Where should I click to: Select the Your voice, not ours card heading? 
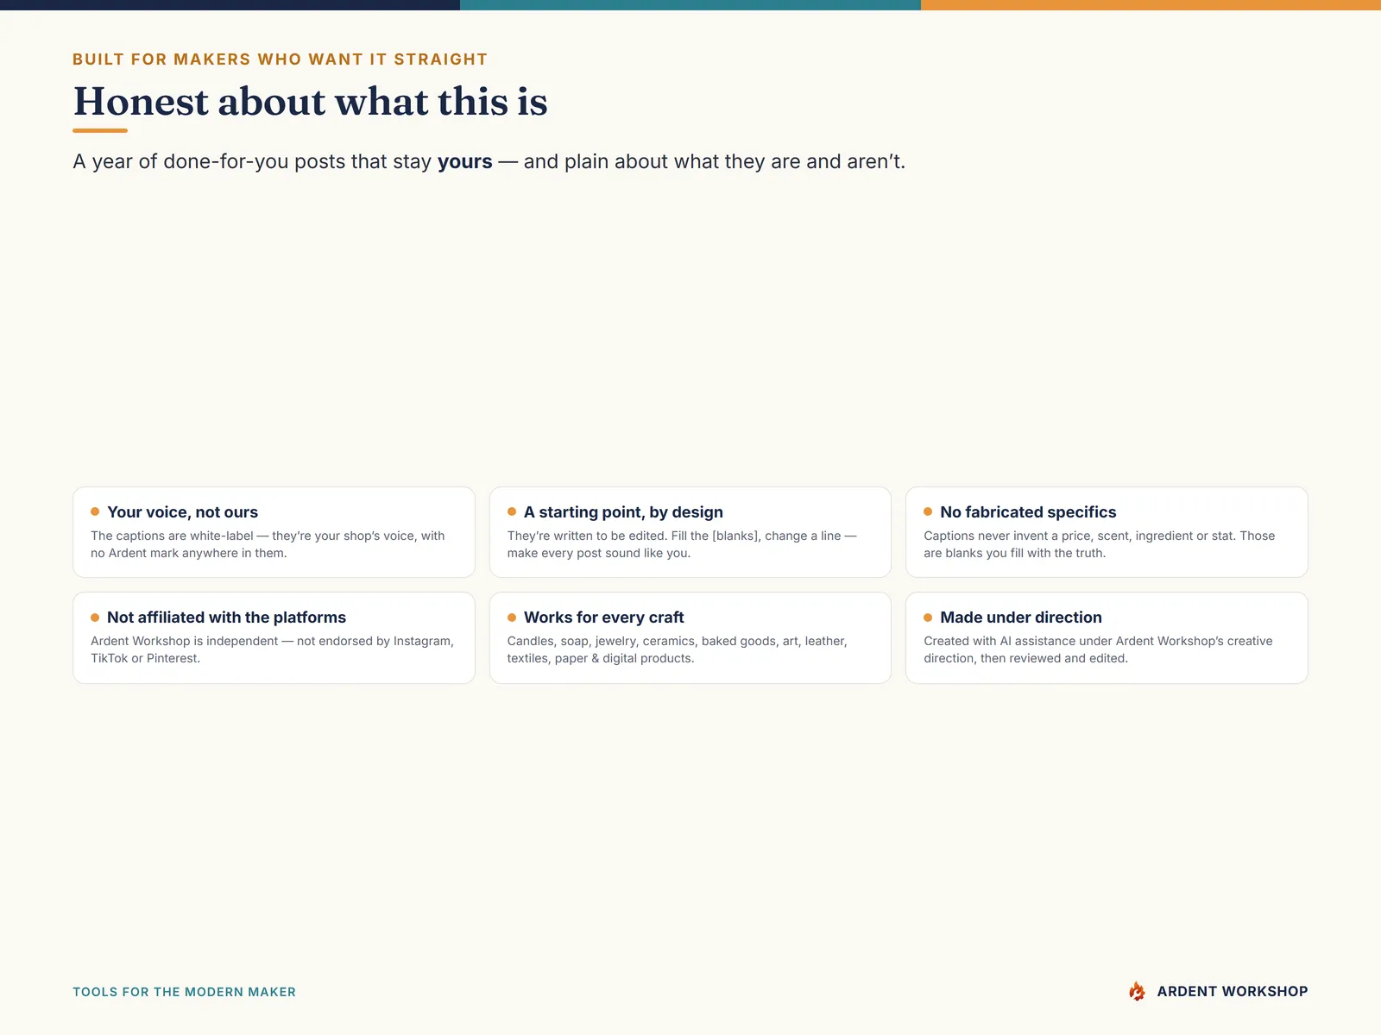(x=182, y=512)
